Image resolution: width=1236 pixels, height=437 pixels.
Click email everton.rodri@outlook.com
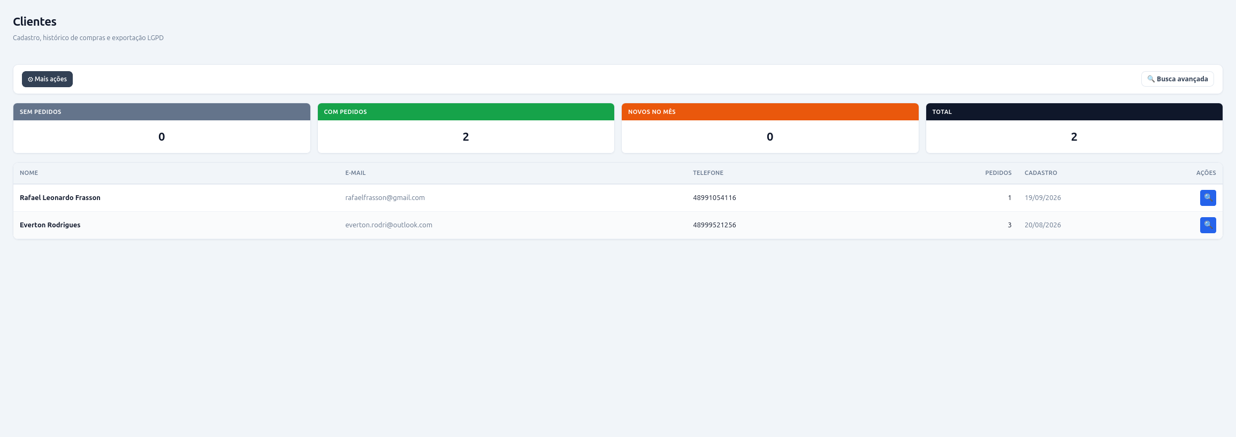[x=388, y=225]
